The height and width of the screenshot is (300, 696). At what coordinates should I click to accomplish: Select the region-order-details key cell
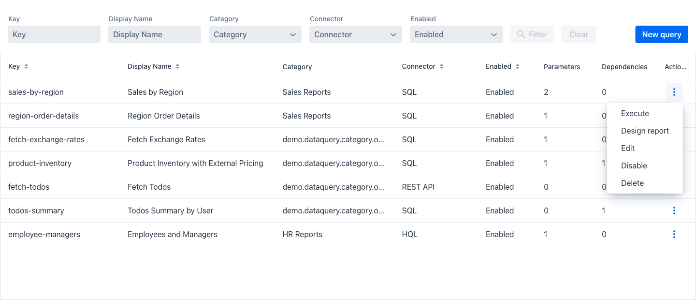[x=43, y=116]
